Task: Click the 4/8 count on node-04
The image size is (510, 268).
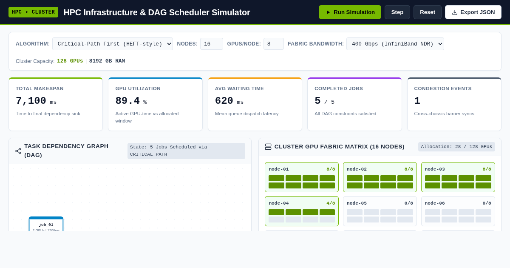Action: [x=331, y=203]
